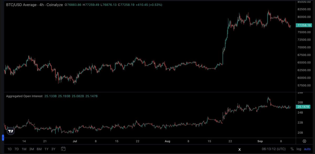315x154 pixels.
Task: Expand the blue left sidebar handle
Action: [3, 138]
